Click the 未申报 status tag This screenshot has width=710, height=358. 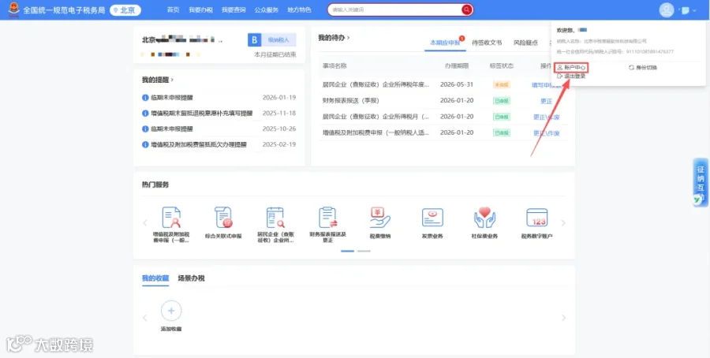click(x=502, y=85)
